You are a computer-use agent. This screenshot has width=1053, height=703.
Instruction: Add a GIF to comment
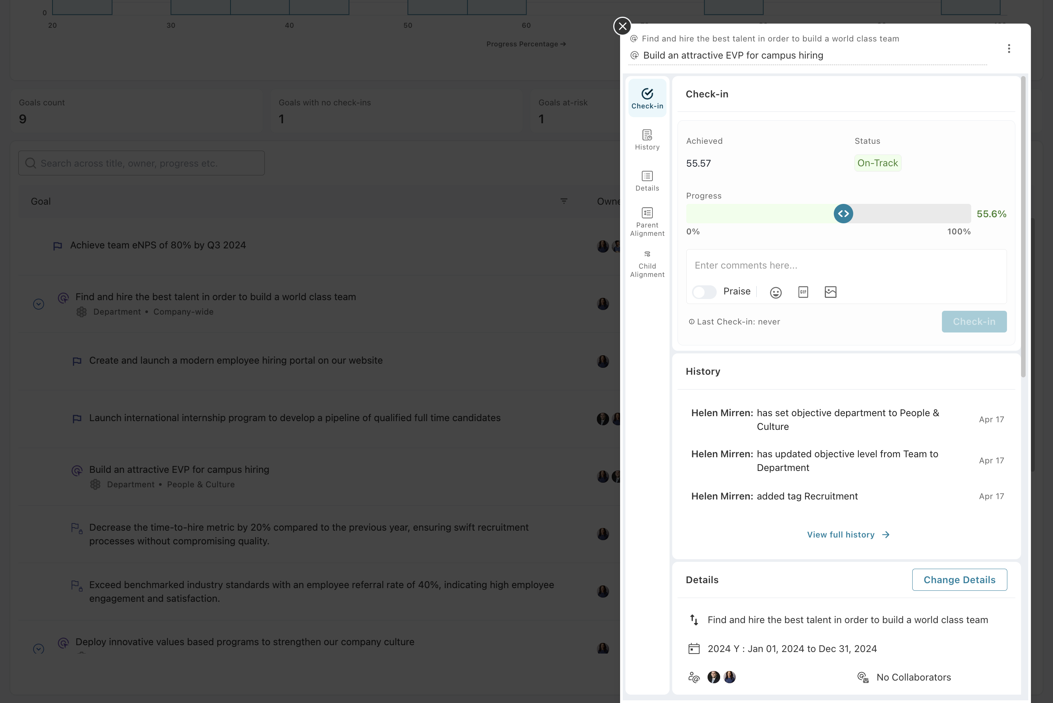(x=803, y=292)
